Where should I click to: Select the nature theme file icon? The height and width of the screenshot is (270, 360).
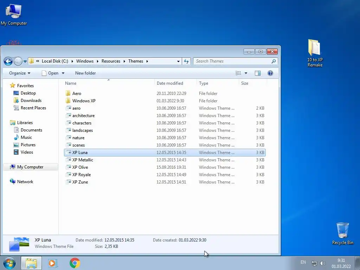[x=68, y=137]
